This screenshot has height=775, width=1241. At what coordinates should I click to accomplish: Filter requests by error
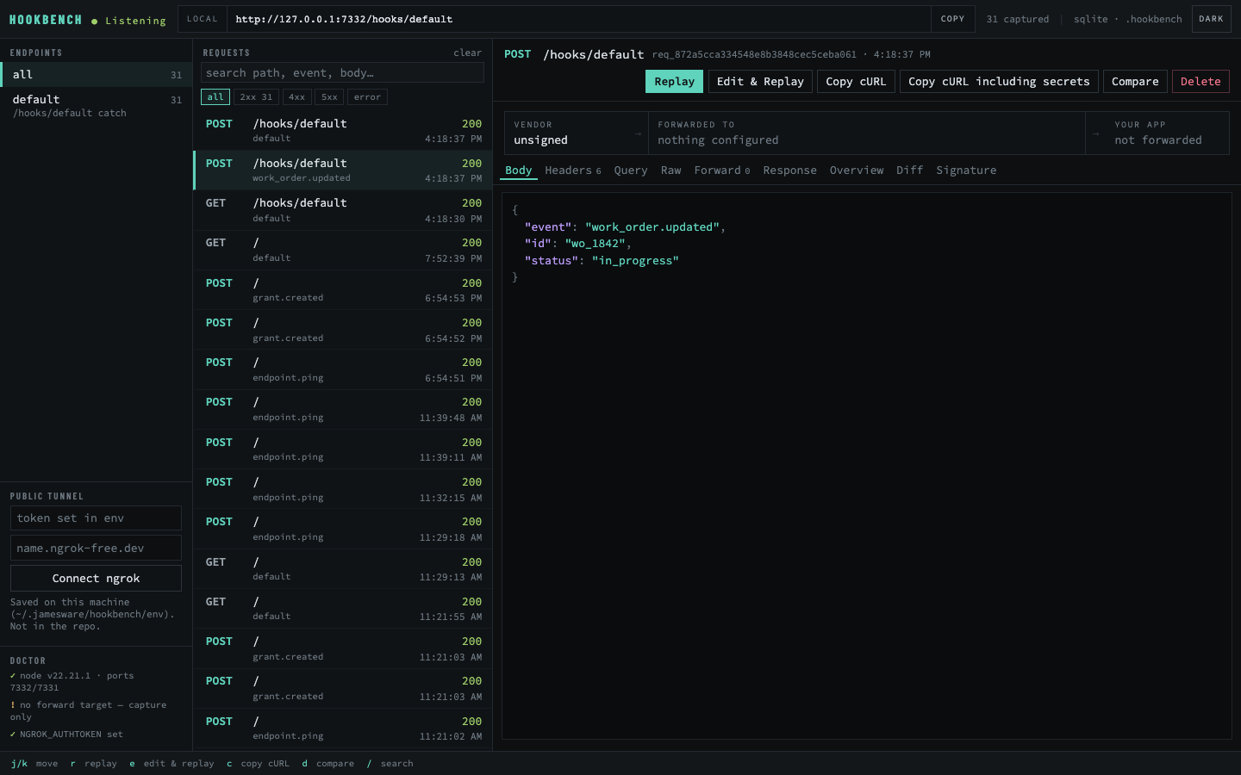pyautogui.click(x=367, y=97)
